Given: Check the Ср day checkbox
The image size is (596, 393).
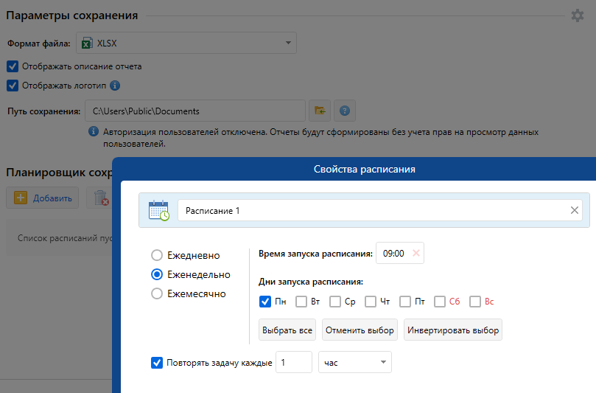Looking at the screenshot, I should pyautogui.click(x=335, y=302).
